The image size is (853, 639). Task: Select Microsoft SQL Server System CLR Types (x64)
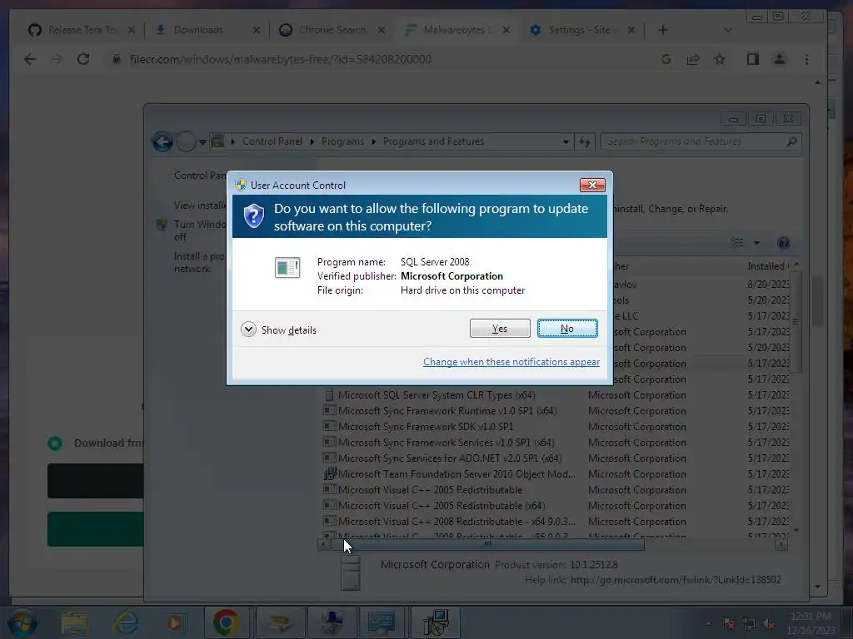[x=556, y=395]
